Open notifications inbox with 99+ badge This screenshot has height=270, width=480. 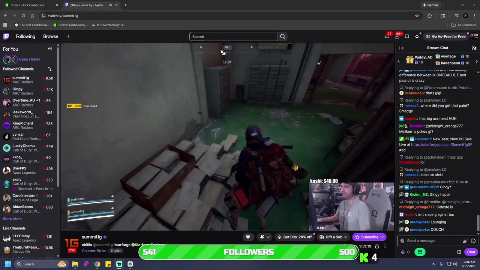tap(397, 36)
